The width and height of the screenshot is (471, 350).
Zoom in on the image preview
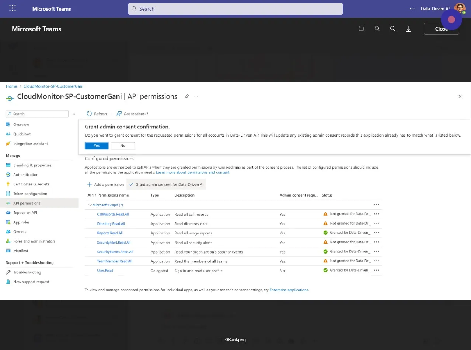(393, 29)
